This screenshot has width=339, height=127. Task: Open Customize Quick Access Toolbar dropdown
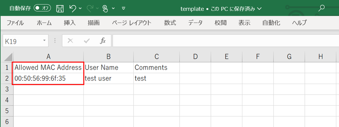[x=124, y=8]
